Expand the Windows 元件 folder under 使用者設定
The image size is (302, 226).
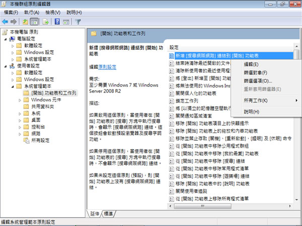click(x=20, y=100)
